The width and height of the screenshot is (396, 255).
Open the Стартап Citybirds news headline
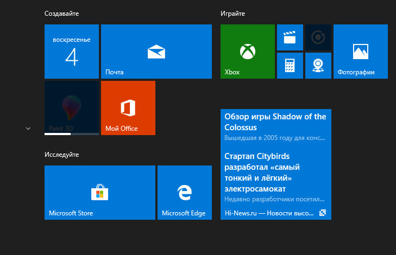(x=262, y=173)
